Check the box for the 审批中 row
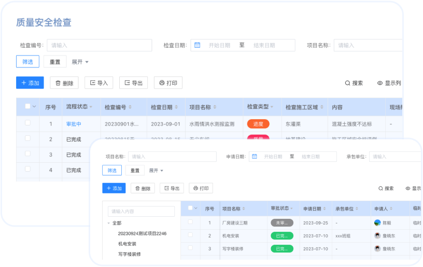This screenshot has height=267, width=423. click(27, 123)
